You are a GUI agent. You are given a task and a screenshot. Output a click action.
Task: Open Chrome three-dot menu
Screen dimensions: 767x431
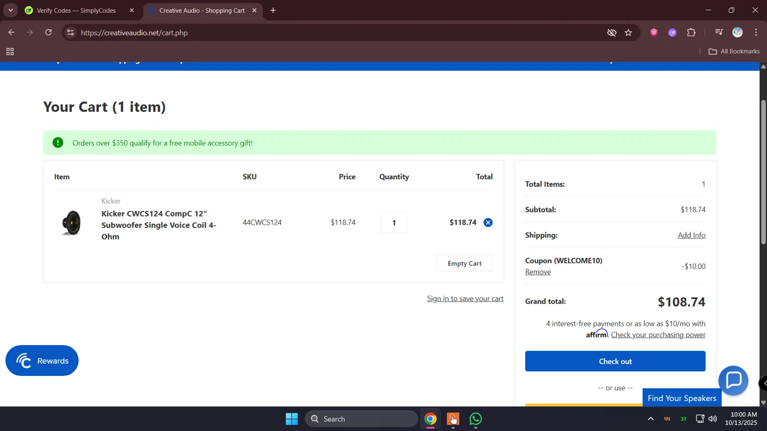[756, 33]
